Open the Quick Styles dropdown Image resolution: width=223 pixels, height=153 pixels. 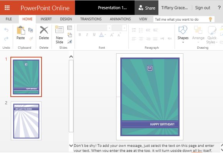pos(212,35)
